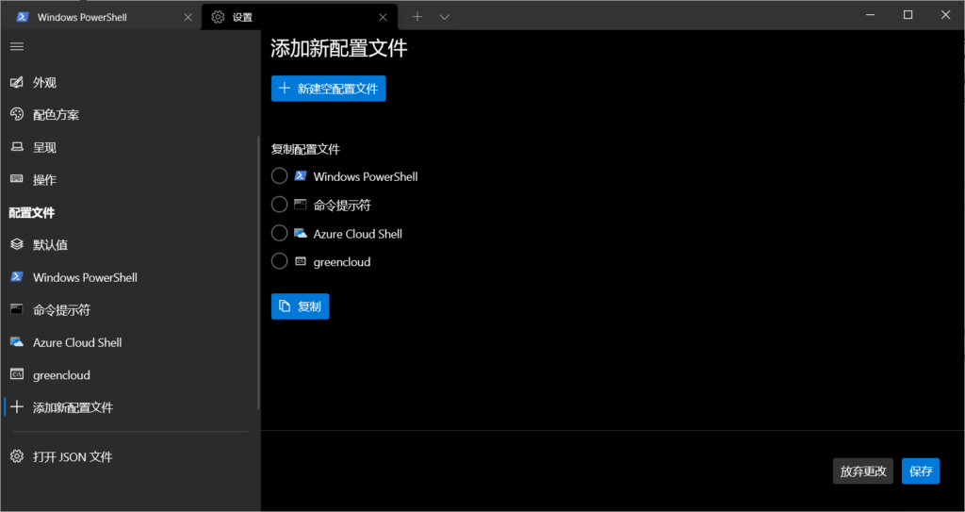
Task: Click 放弃更改 to discard changes
Action: click(x=863, y=471)
